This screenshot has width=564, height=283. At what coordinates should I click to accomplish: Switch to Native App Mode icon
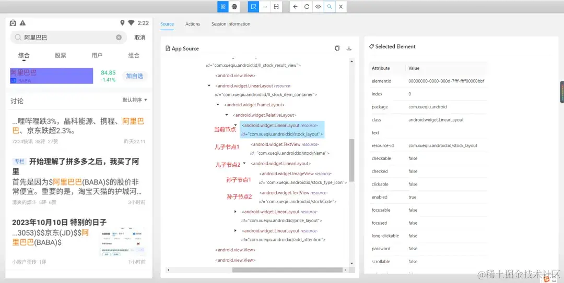(223, 6)
